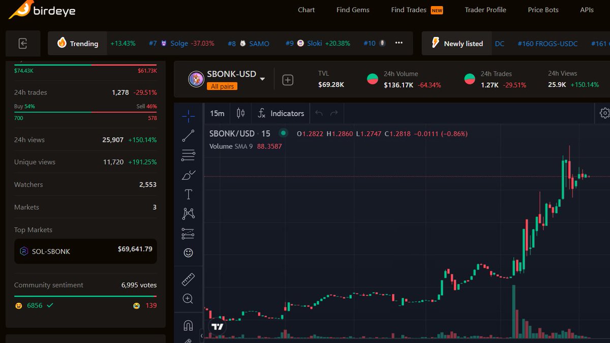Click the TVL value $69.28K
Viewport: 610px width, 343px height.
pyautogui.click(x=331, y=84)
